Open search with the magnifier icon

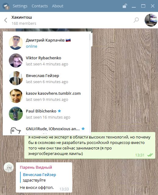136,20
